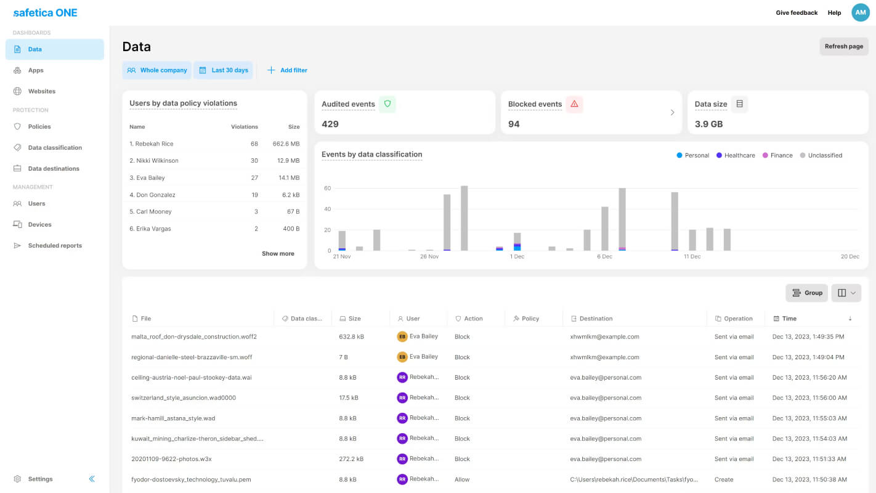Toggle Personal series in chart legend

tap(693, 155)
